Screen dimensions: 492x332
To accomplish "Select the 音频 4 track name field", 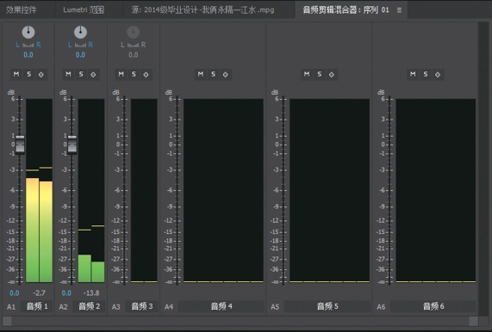I will pyautogui.click(x=221, y=306).
